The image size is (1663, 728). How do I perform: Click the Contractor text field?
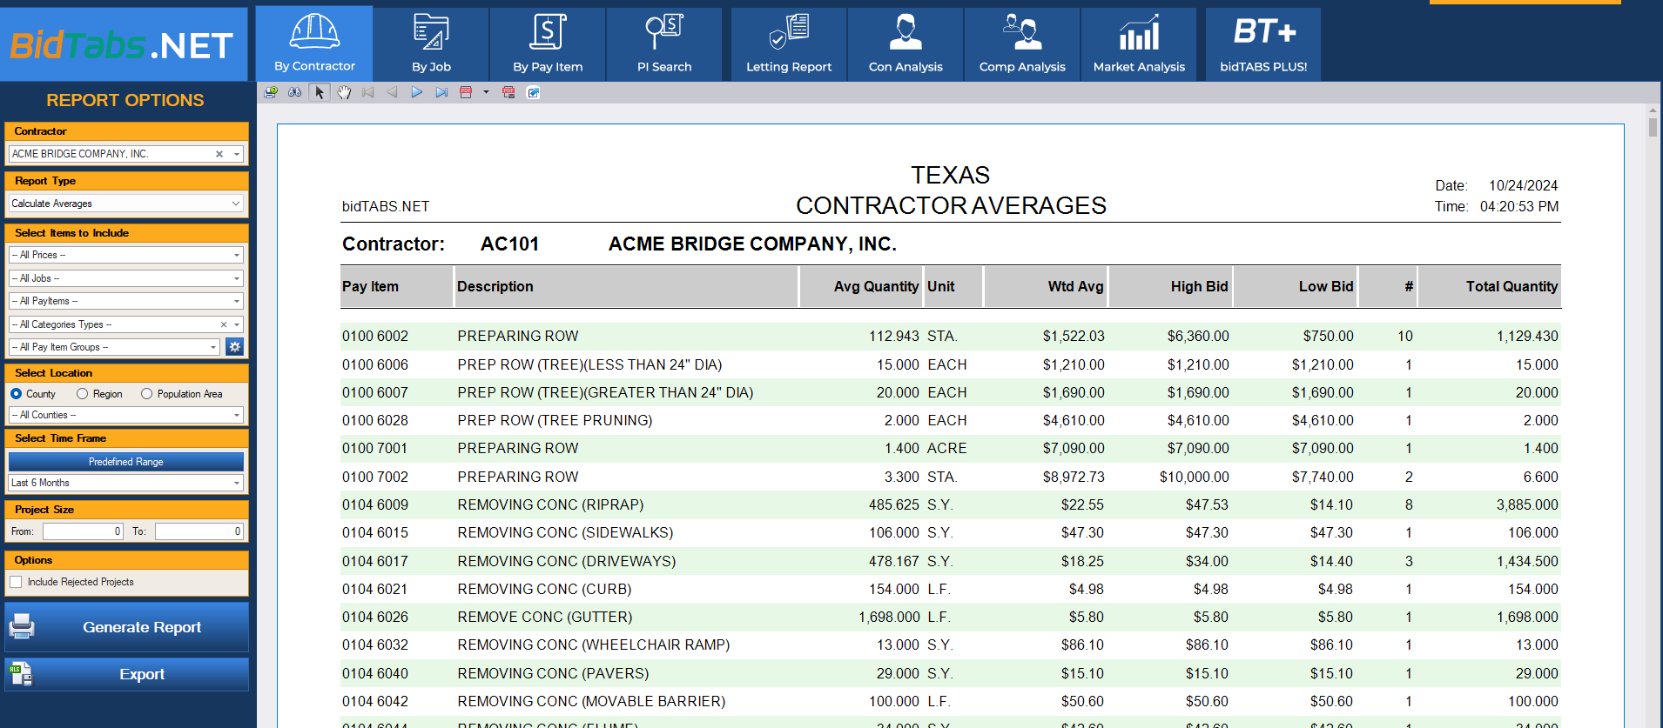pos(111,154)
